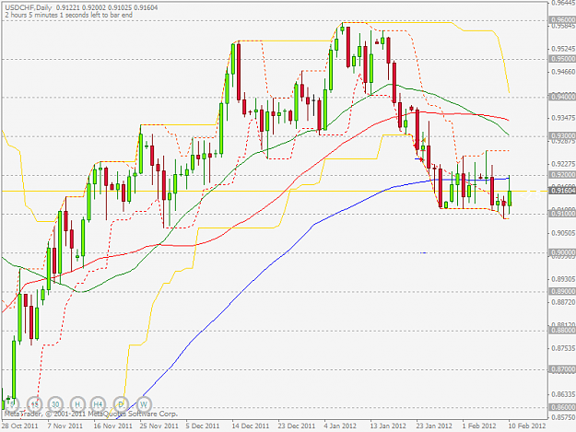Click the 23 Jan 2012 date label
This screenshot has height=432, width=576.
coord(434,426)
